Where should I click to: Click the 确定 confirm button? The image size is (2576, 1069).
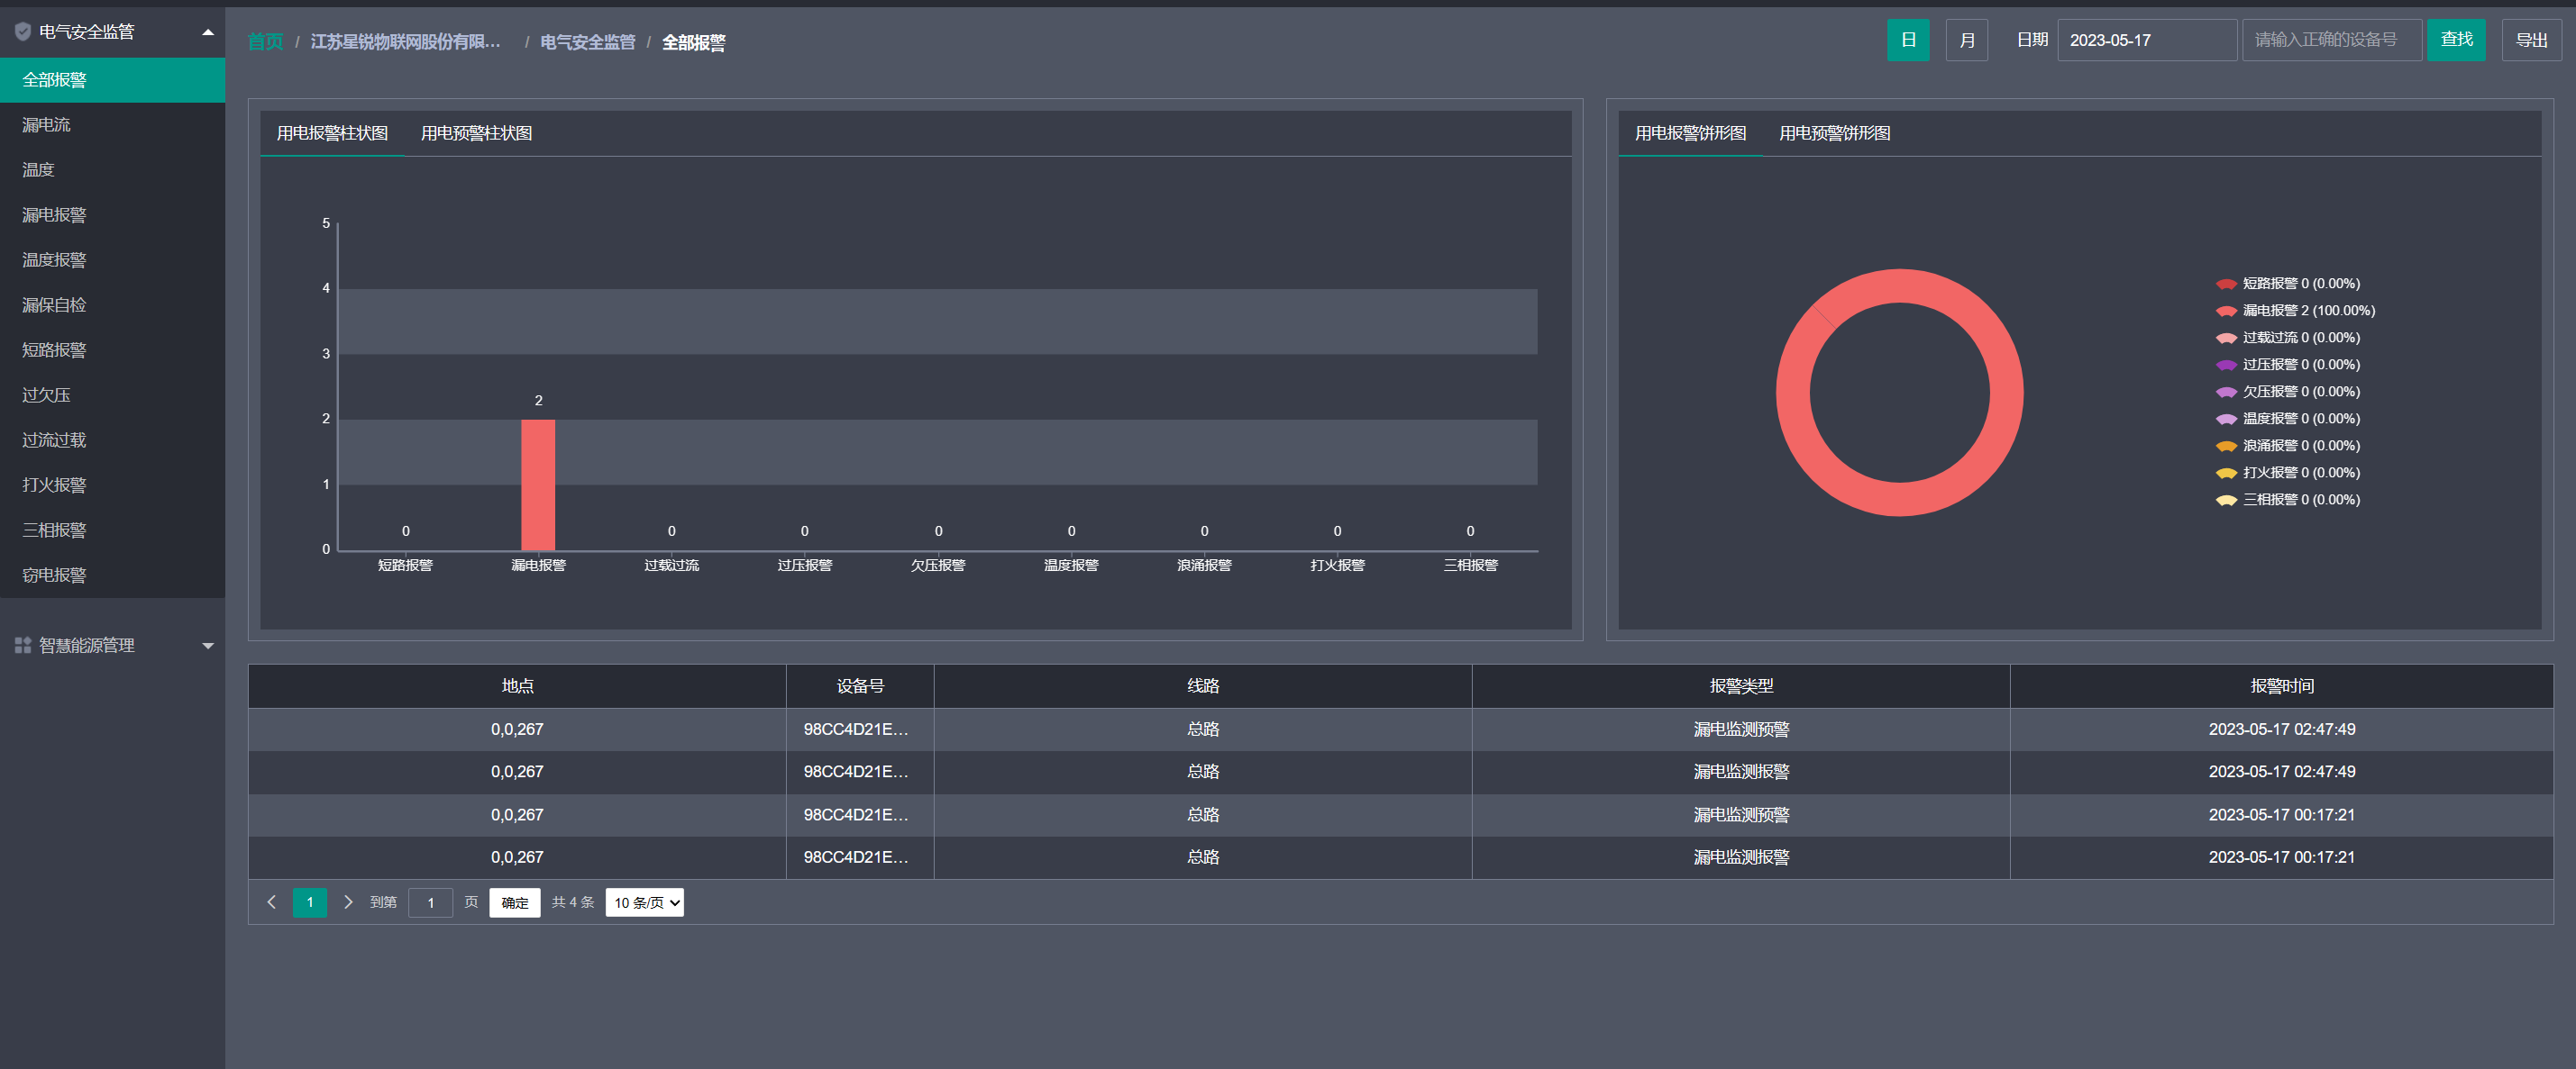click(x=516, y=901)
